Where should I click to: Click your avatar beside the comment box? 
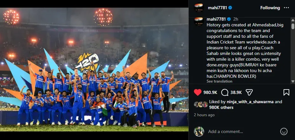click(199, 131)
